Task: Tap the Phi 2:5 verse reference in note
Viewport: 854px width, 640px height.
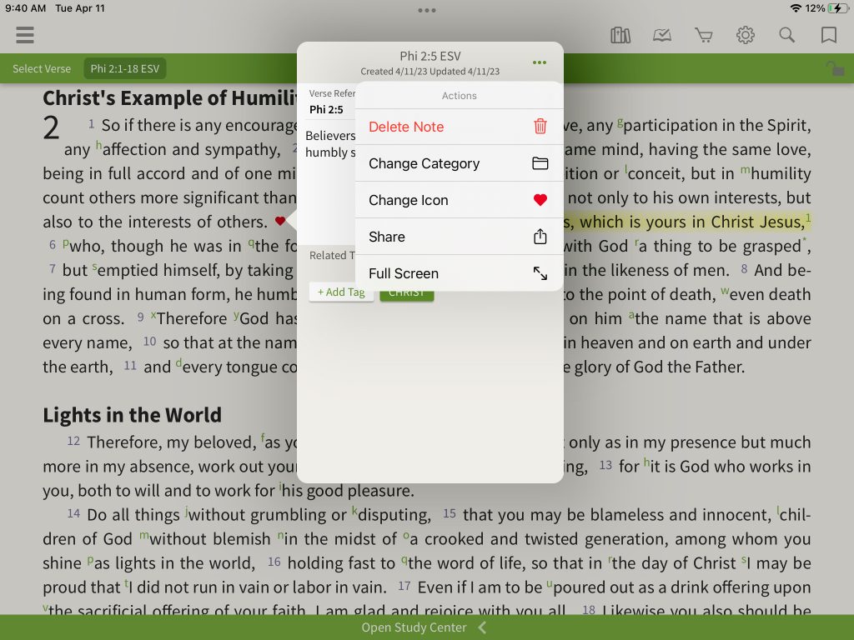Action: coord(326,110)
